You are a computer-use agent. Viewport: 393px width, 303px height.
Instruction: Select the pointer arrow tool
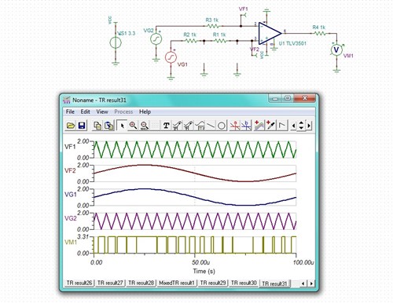[122, 126]
